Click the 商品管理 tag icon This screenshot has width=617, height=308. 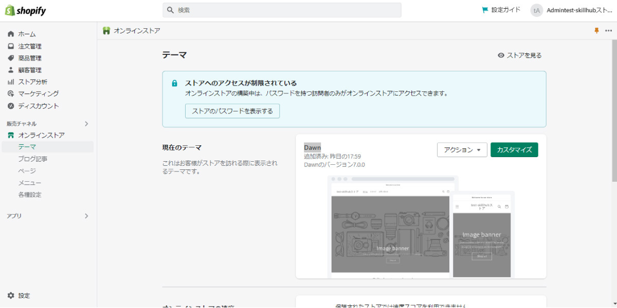pyautogui.click(x=11, y=58)
